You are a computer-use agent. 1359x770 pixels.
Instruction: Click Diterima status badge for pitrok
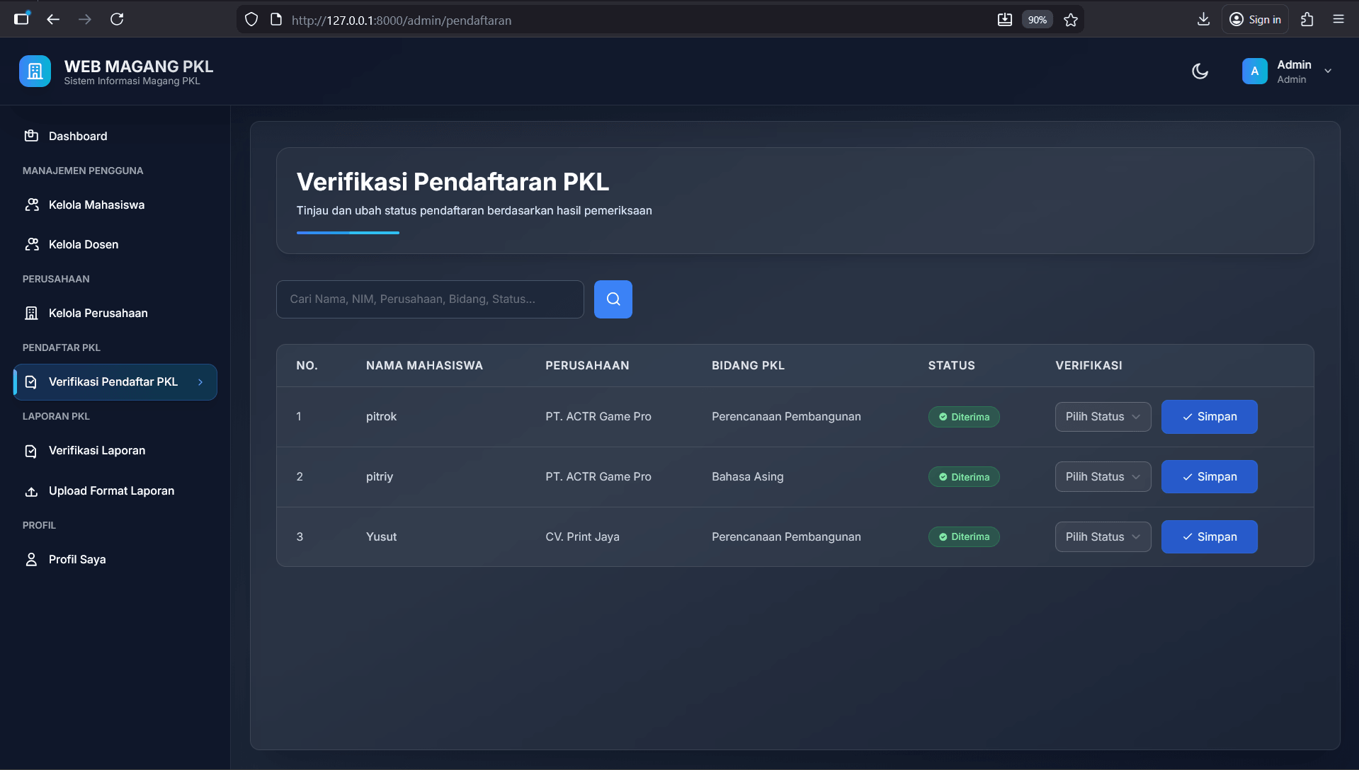[964, 417]
